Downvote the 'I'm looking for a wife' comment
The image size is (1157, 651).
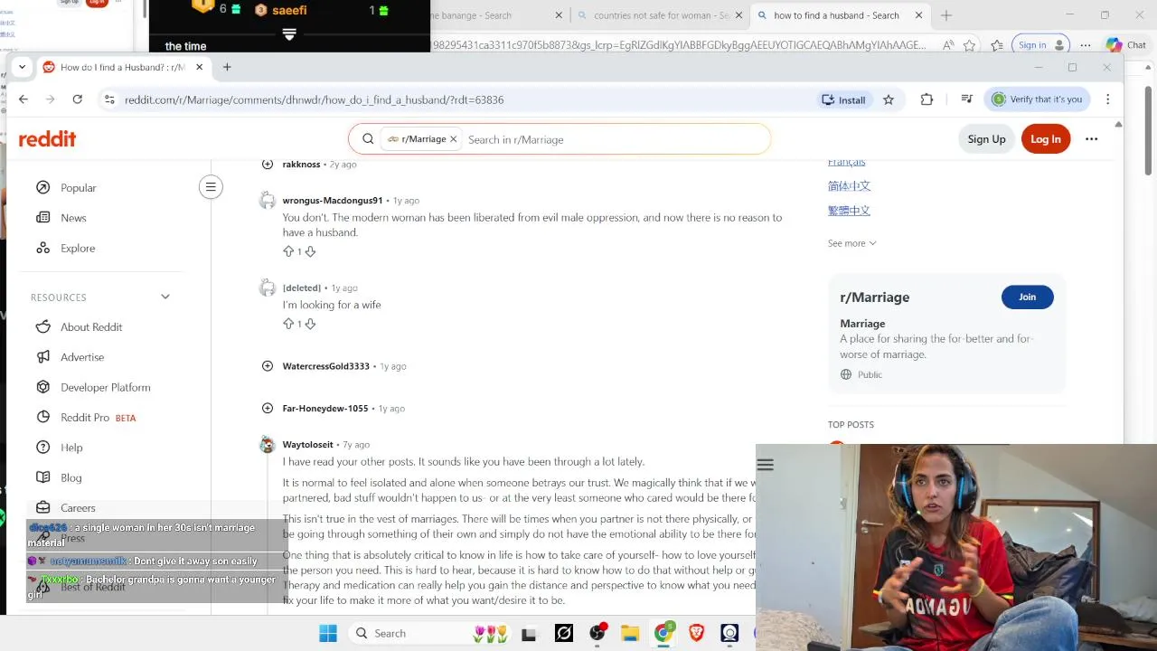tap(310, 324)
